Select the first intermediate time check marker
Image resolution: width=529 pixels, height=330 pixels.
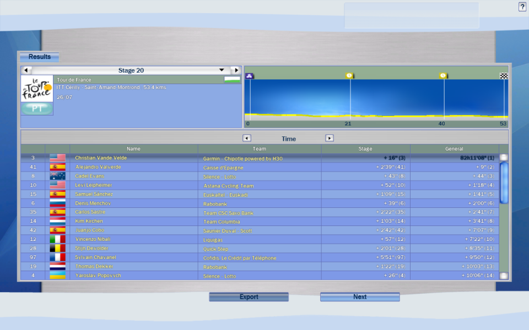pos(349,76)
